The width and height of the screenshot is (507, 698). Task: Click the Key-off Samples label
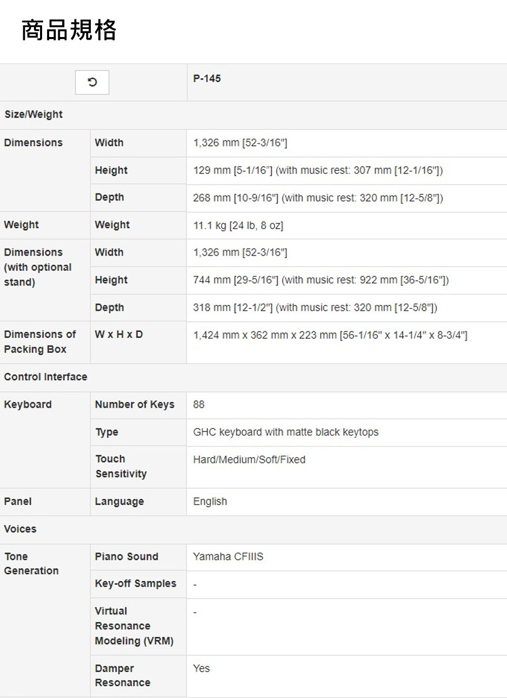coord(136,584)
